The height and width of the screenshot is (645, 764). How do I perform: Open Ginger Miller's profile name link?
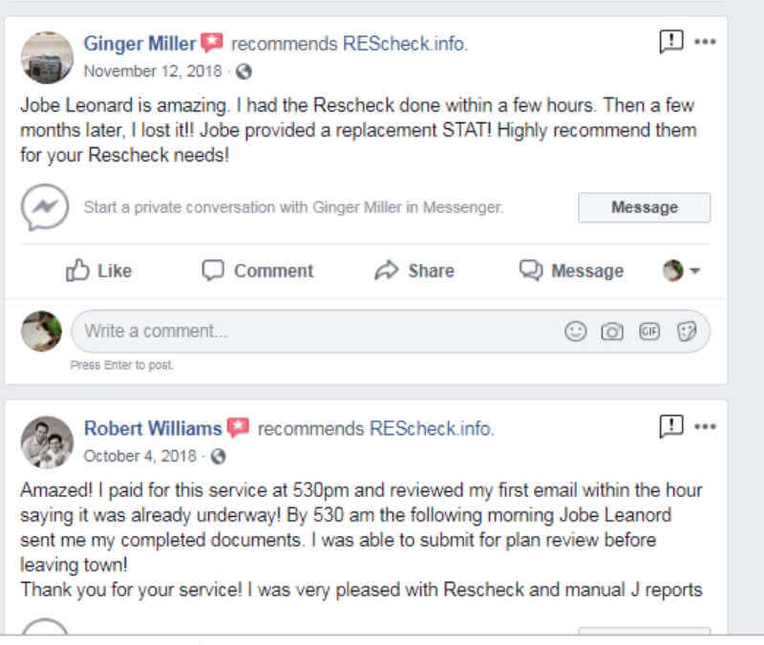(139, 43)
